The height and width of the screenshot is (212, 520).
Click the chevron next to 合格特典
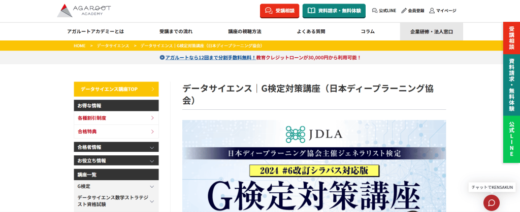152,132
